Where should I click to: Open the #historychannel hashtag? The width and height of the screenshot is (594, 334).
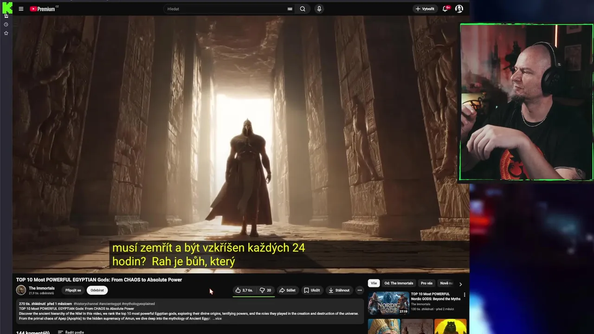[85, 304]
